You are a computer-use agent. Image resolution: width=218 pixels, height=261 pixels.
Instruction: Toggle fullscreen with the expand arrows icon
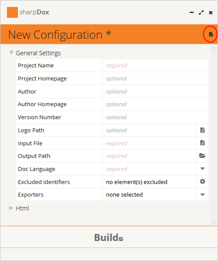(201, 13)
